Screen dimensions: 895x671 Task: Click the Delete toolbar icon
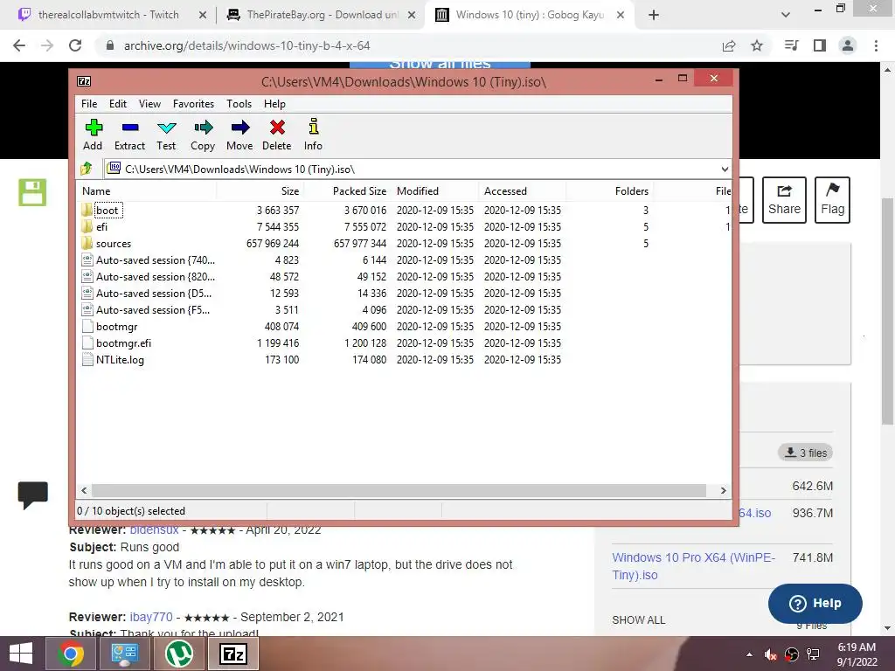[x=277, y=135]
